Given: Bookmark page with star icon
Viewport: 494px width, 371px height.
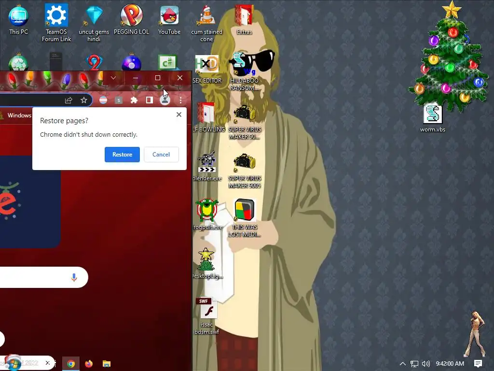Looking at the screenshot, I should 84,100.
